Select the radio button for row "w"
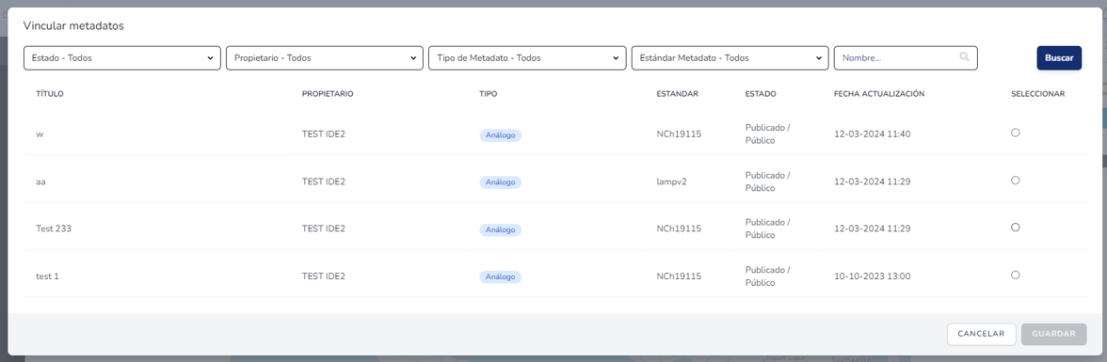1107x362 pixels. point(1015,133)
